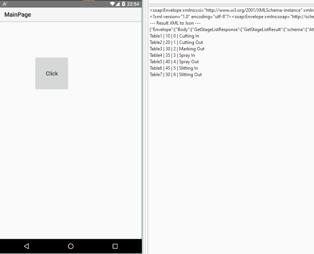
Task: Click the soap:Envelope xmlns:xsi output line
Action: point(232,10)
